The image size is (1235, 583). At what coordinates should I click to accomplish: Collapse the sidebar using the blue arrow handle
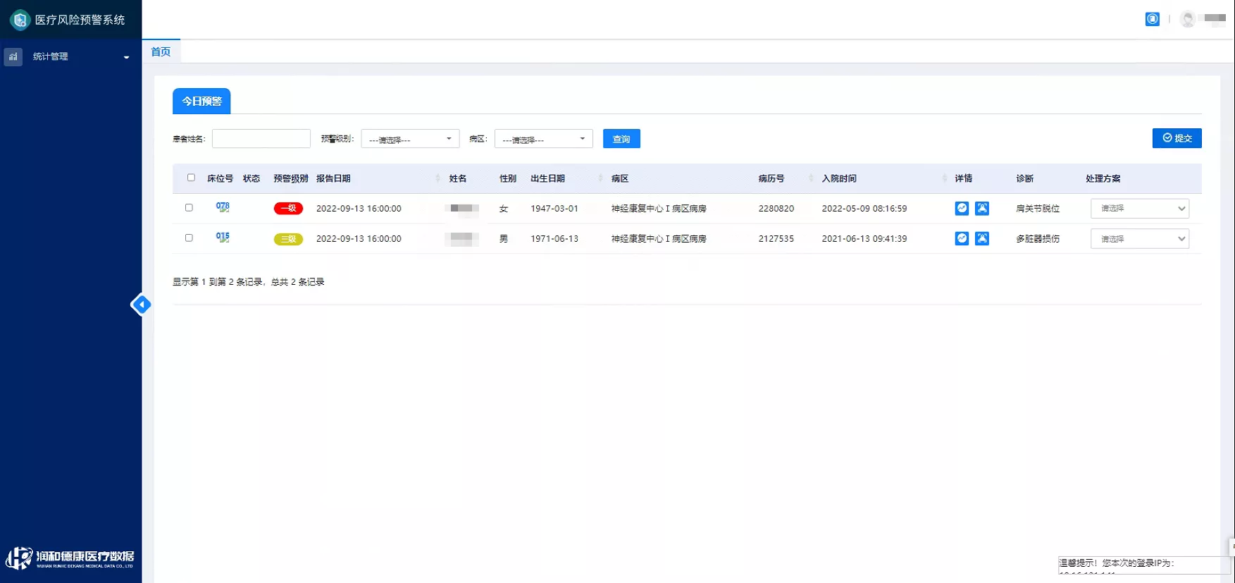[x=141, y=305]
